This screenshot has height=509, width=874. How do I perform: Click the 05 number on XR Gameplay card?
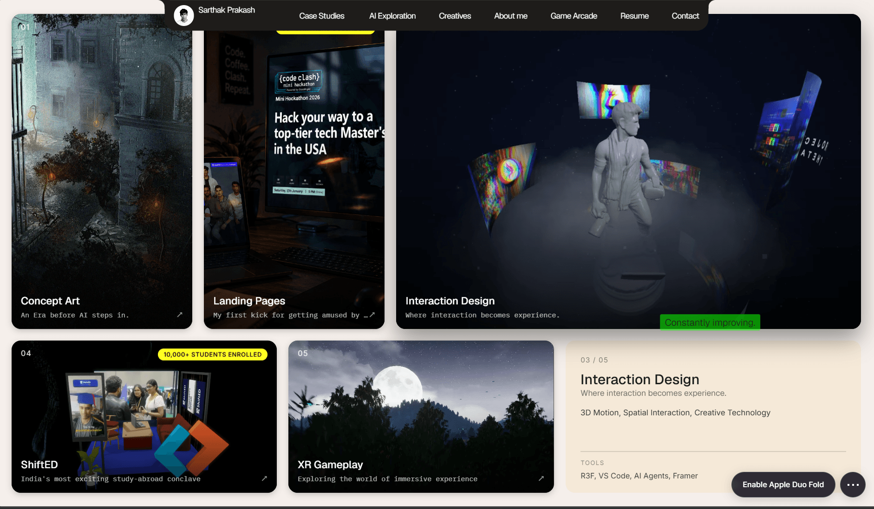coord(303,353)
